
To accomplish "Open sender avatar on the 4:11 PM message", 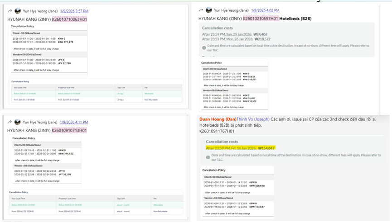I will (18, 122).
